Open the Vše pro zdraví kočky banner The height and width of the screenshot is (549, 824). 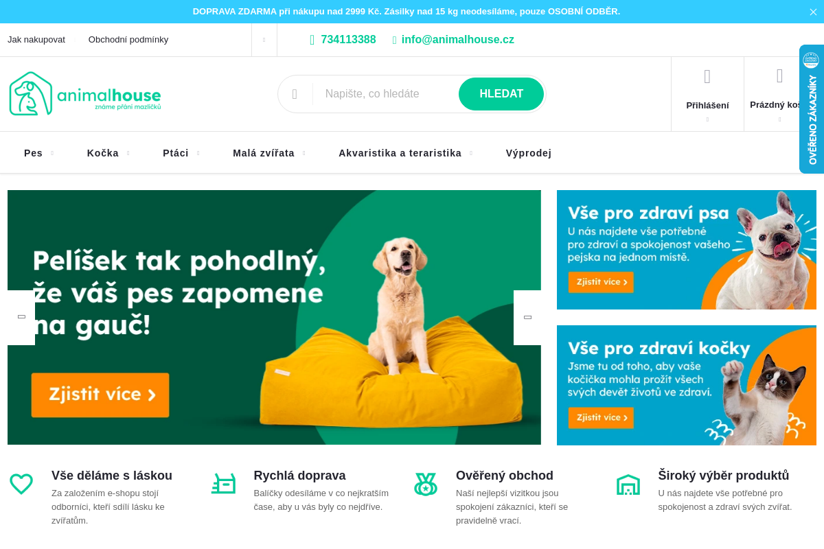coord(687,385)
